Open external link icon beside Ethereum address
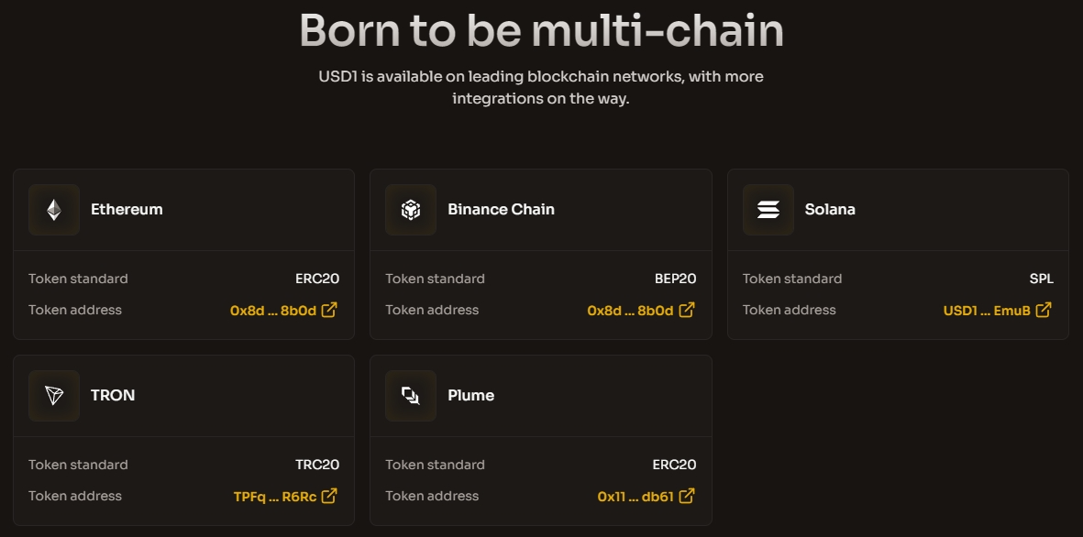 click(x=330, y=310)
